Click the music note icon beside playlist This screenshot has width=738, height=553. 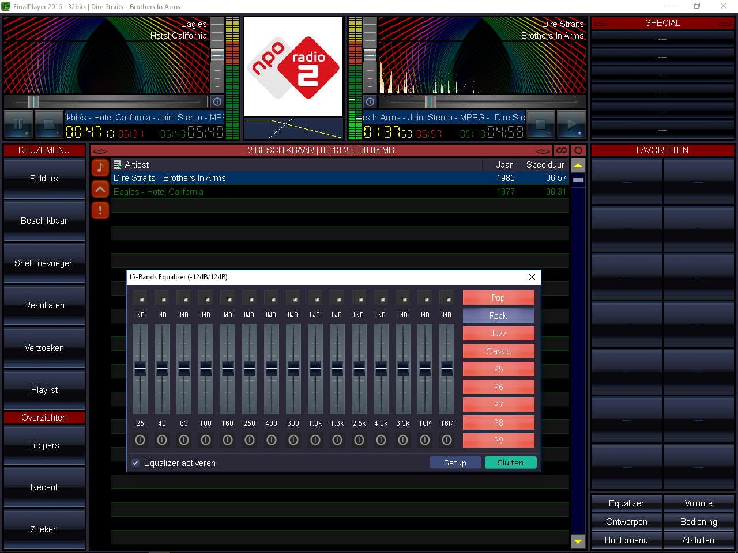point(100,168)
